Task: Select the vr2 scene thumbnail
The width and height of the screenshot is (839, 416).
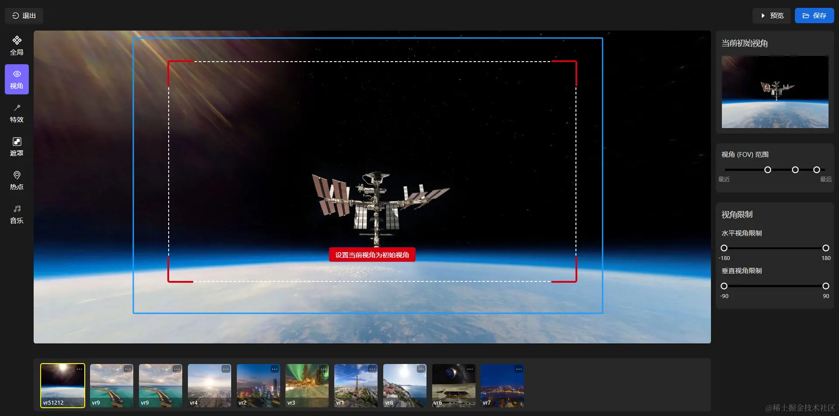Action: (x=258, y=386)
